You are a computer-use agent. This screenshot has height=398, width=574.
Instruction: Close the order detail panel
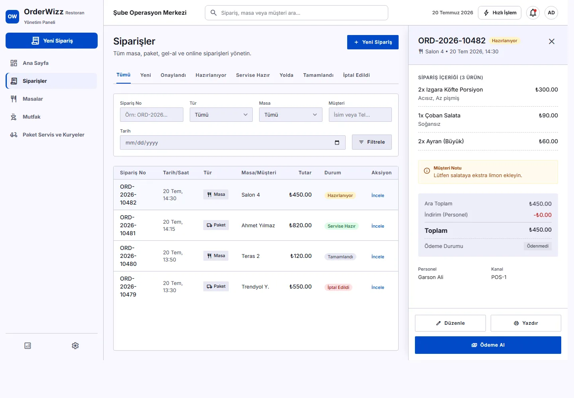(552, 41)
